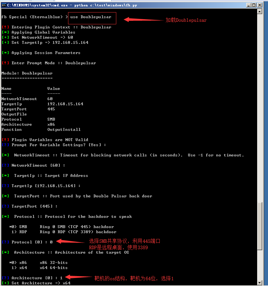
Task: Click the TargetIp value 192.168.15.164 in table
Action: point(65,104)
